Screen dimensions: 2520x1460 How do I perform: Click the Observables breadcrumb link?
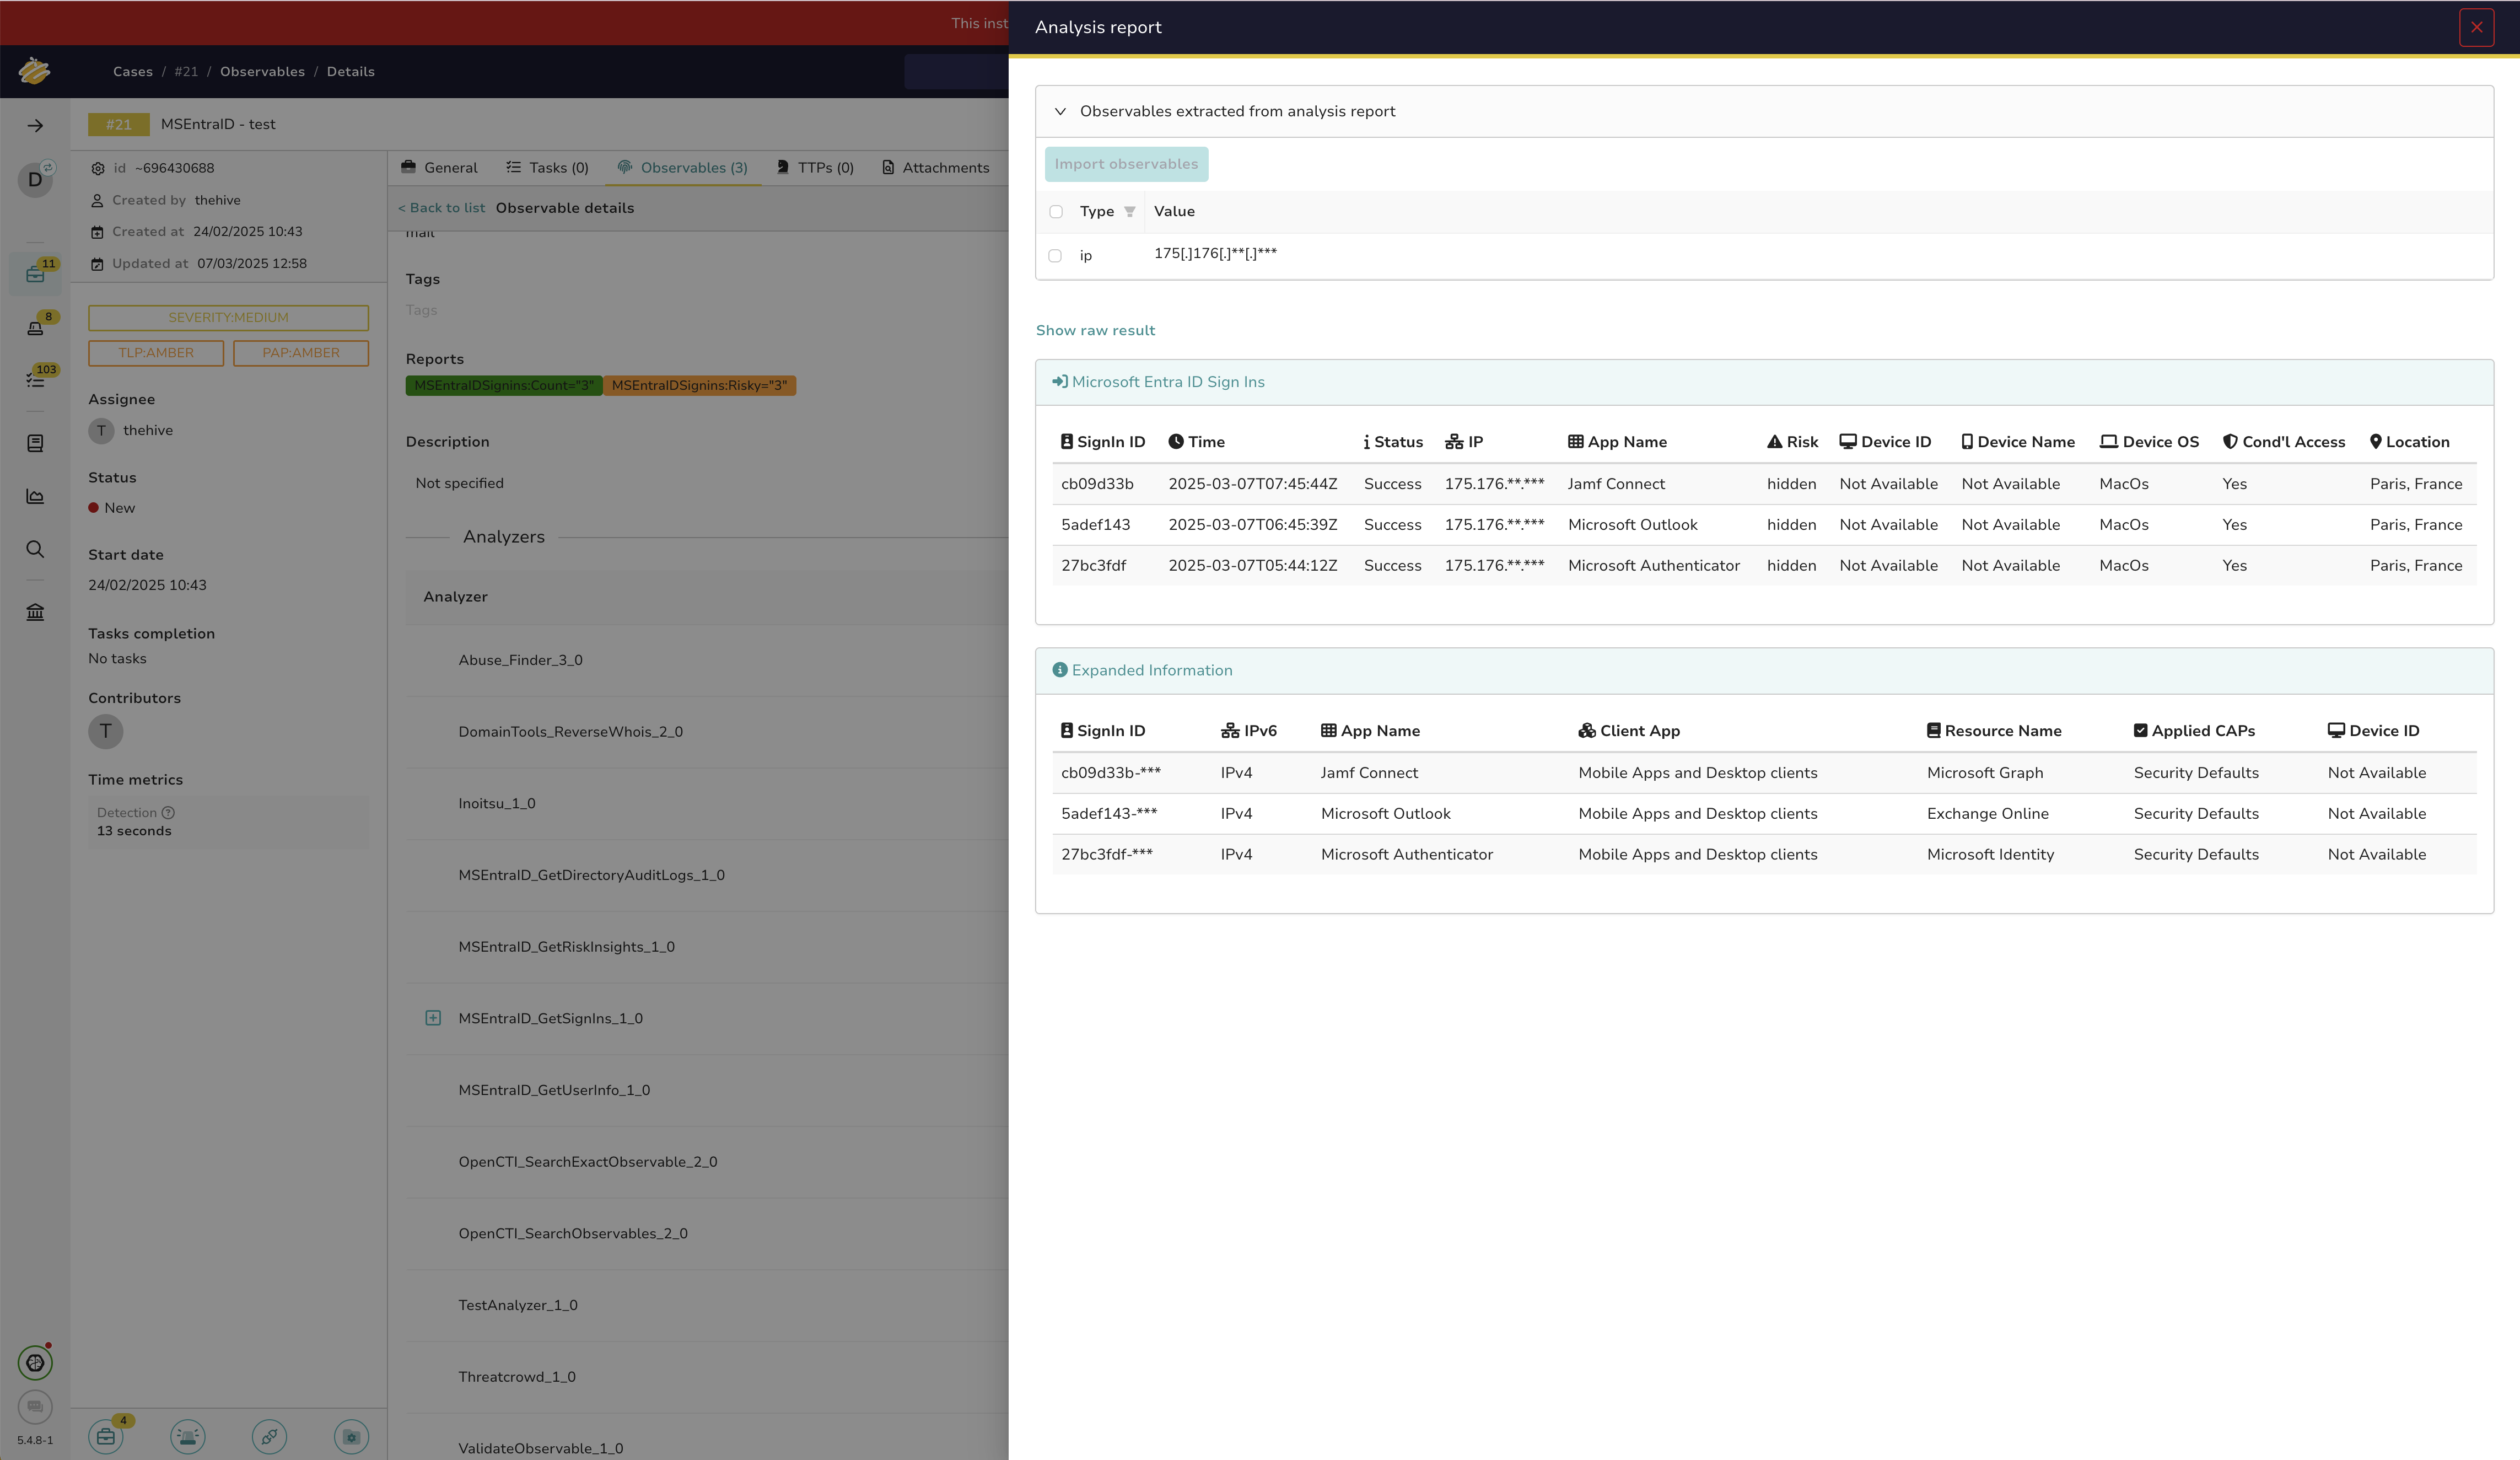tap(263, 72)
